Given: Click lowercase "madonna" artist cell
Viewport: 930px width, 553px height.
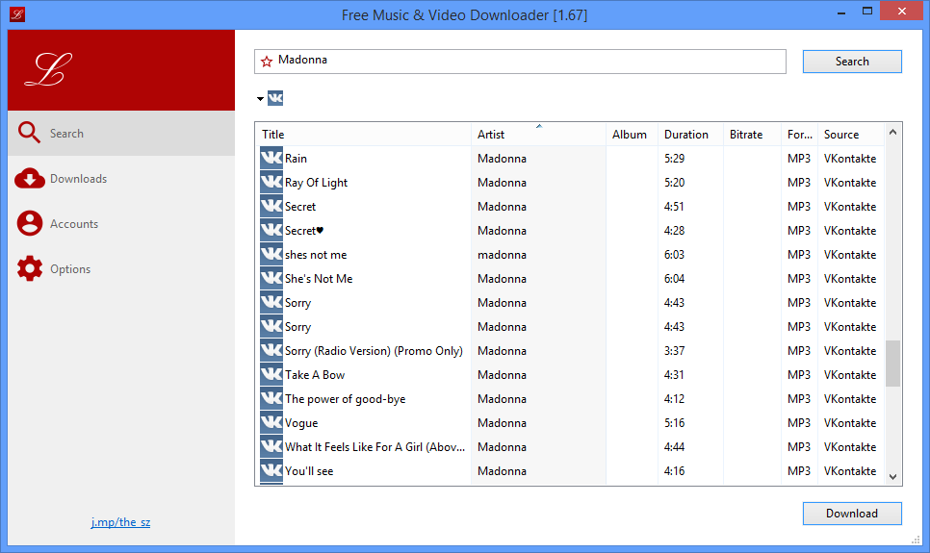Looking at the screenshot, I should point(502,255).
